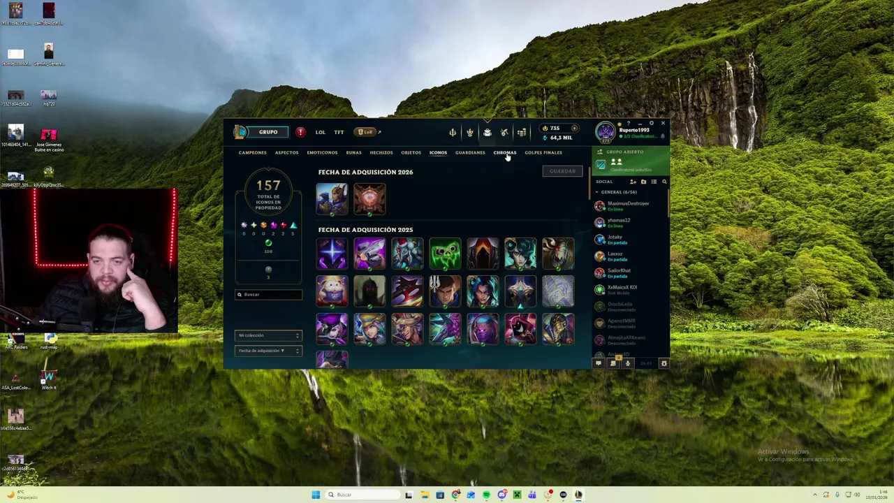The height and width of the screenshot is (503, 894).
Task: Open chat with Laxxuz
Action: click(x=629, y=256)
